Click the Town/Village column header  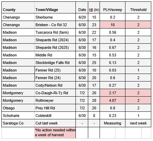[x=55, y=8]
